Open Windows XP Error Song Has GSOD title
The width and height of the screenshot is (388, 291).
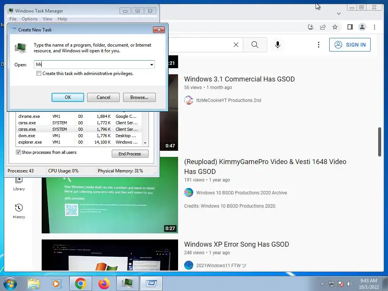pos(236,244)
